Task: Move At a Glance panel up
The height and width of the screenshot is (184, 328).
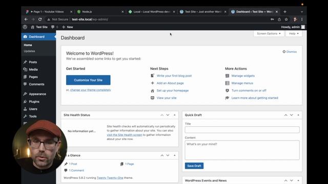Action: 162,155
